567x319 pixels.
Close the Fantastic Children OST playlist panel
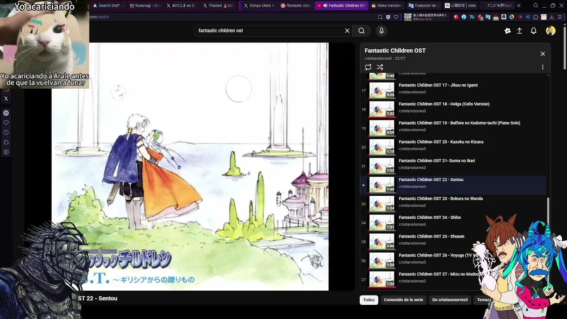[543, 54]
